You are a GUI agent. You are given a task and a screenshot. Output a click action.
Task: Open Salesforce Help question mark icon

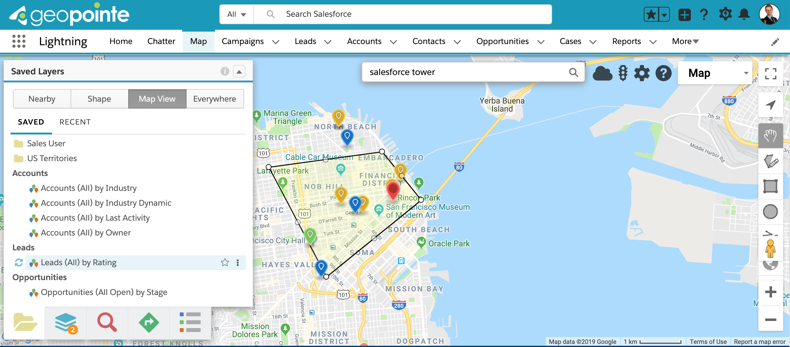pyautogui.click(x=704, y=14)
